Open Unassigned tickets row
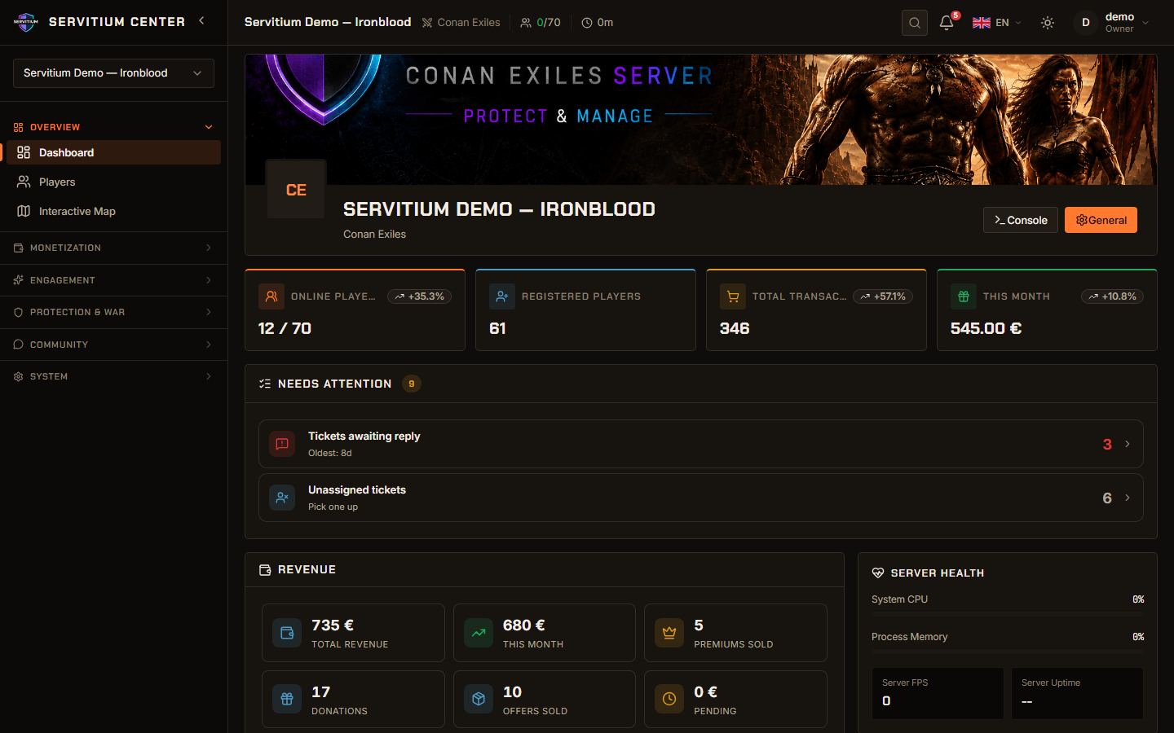This screenshot has width=1174, height=733. coord(701,498)
